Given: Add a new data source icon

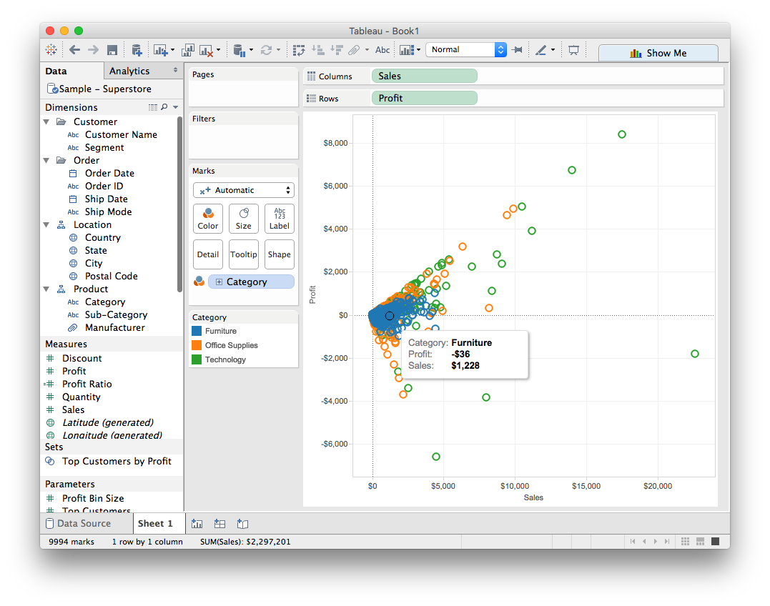Looking at the screenshot, I should coord(137,50).
